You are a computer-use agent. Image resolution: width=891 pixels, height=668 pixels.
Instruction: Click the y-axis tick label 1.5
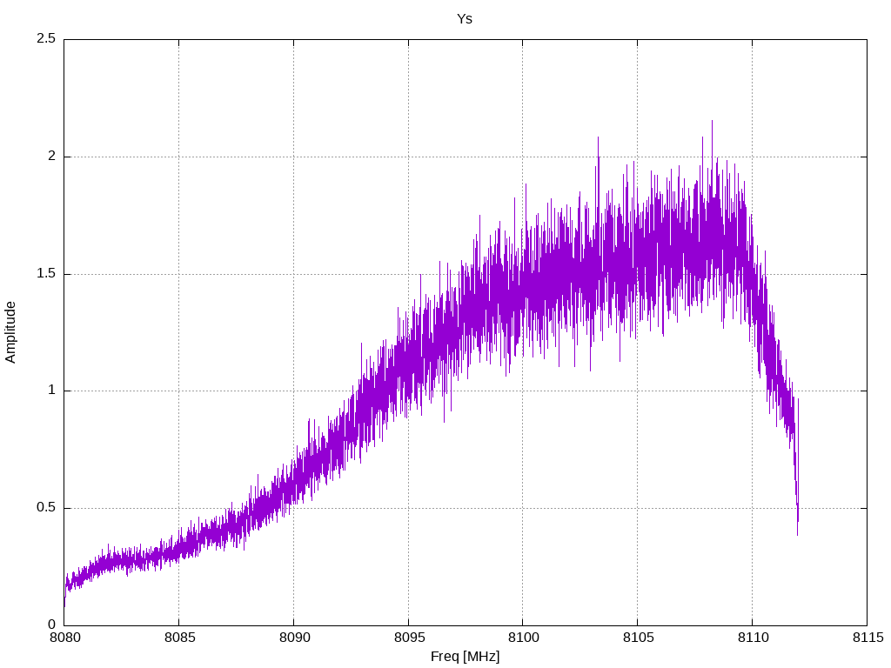[46, 274]
